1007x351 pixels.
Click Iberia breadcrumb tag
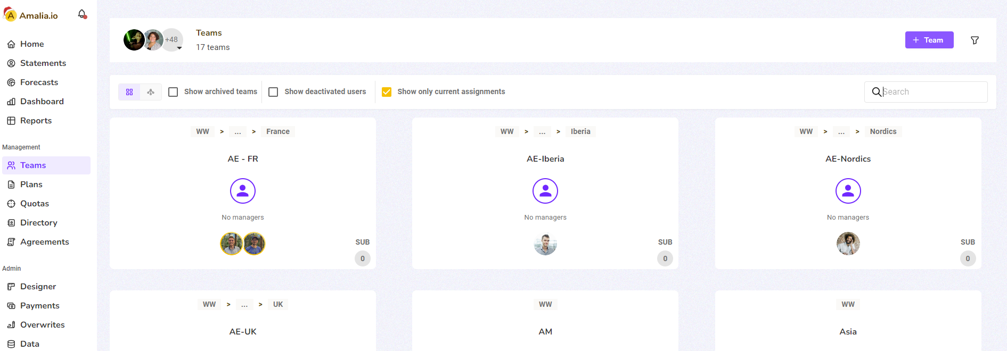point(580,131)
